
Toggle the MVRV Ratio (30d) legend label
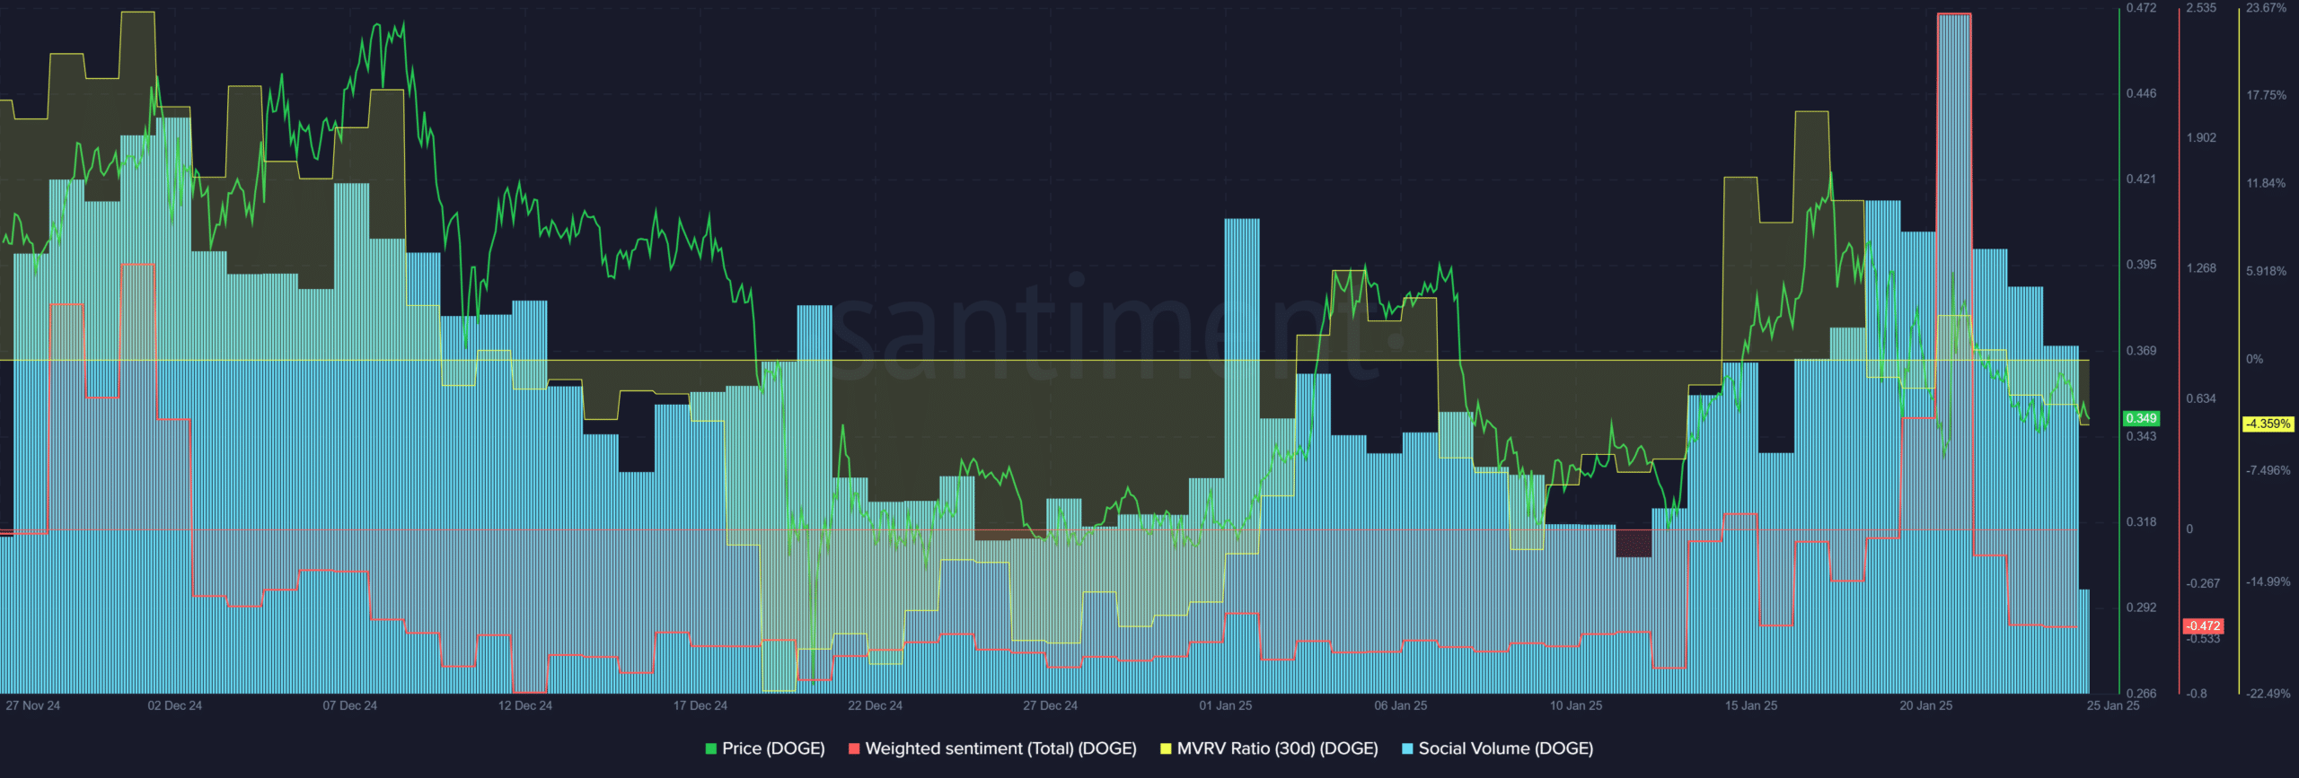(1277, 748)
